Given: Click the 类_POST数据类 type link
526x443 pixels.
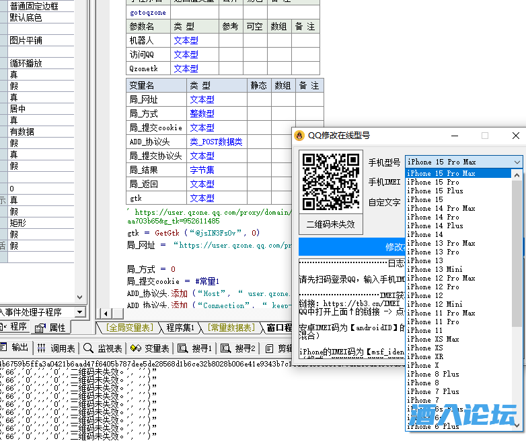Looking at the screenshot, I should tap(215, 142).
